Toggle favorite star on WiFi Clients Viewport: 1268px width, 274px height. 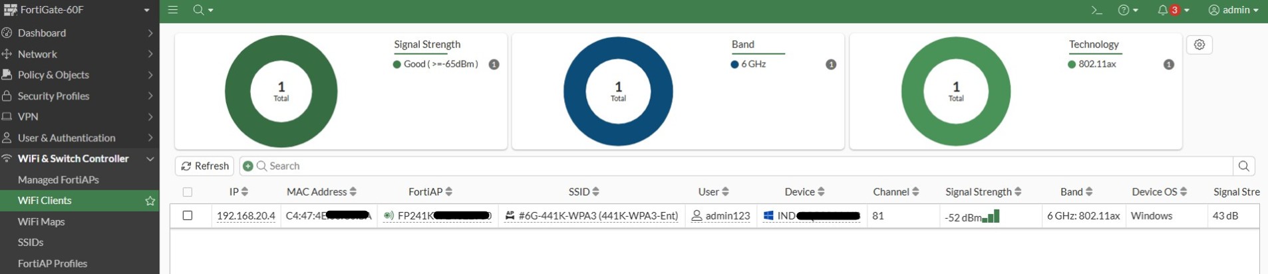(150, 201)
